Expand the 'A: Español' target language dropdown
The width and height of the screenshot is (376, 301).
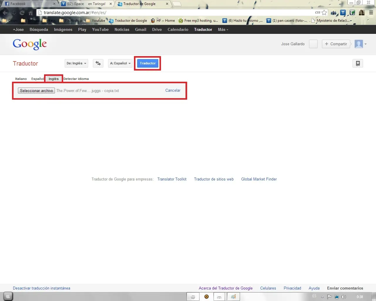(120, 63)
